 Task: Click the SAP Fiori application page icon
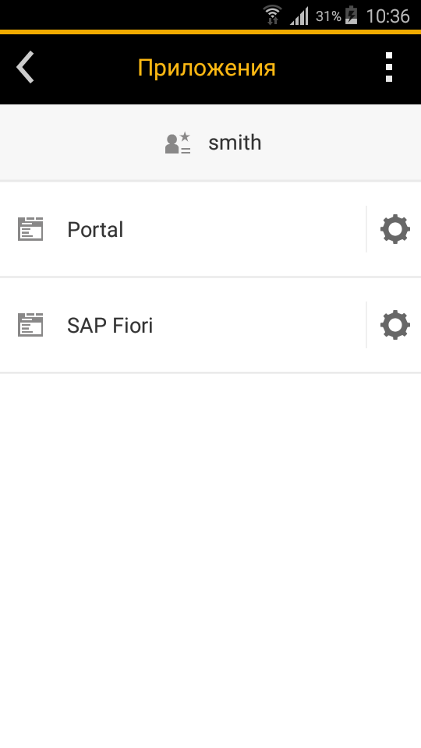pos(30,325)
